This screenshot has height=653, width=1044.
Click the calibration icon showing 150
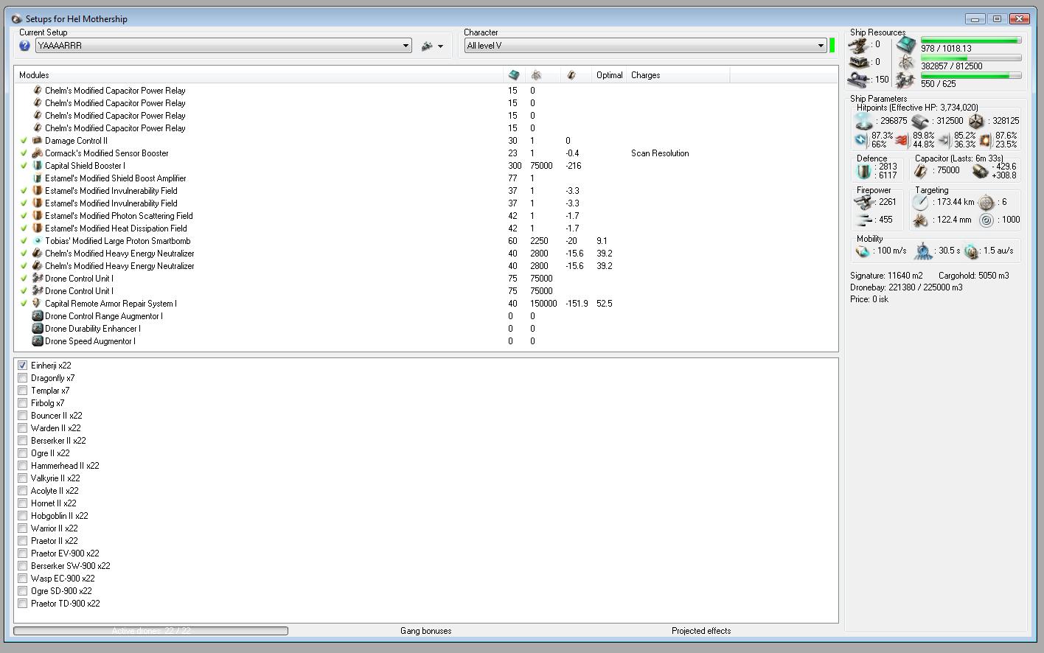[x=858, y=79]
